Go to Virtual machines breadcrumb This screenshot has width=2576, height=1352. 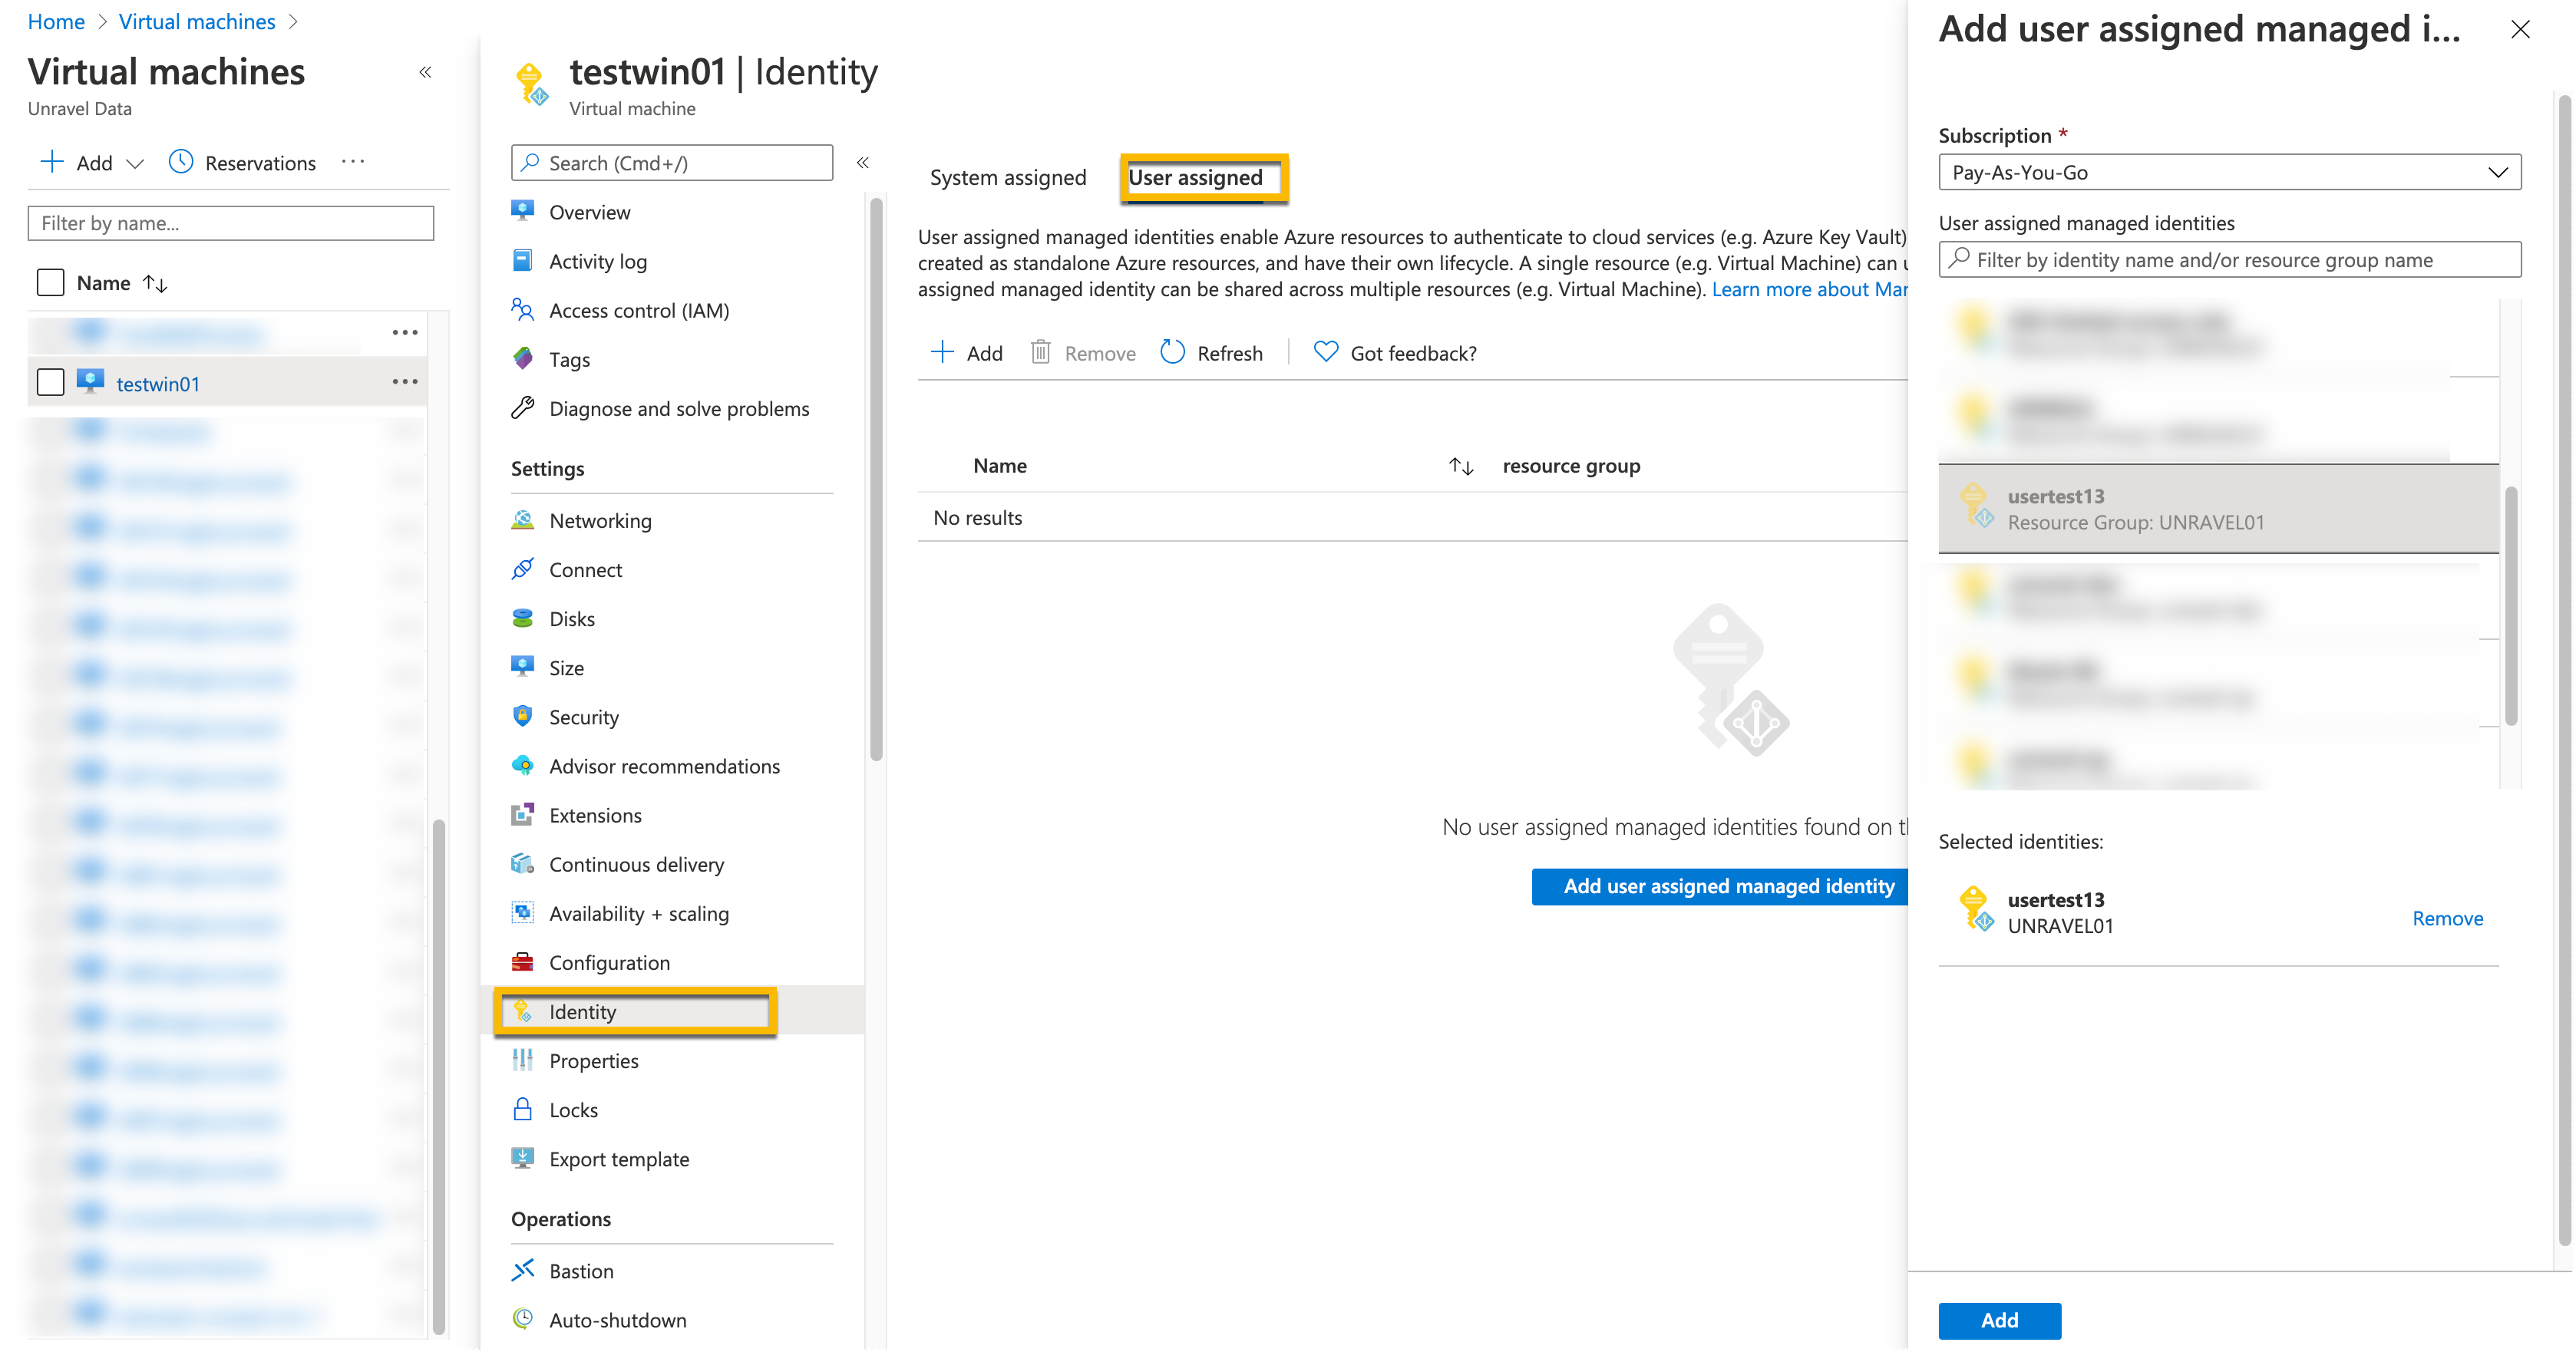197,21
